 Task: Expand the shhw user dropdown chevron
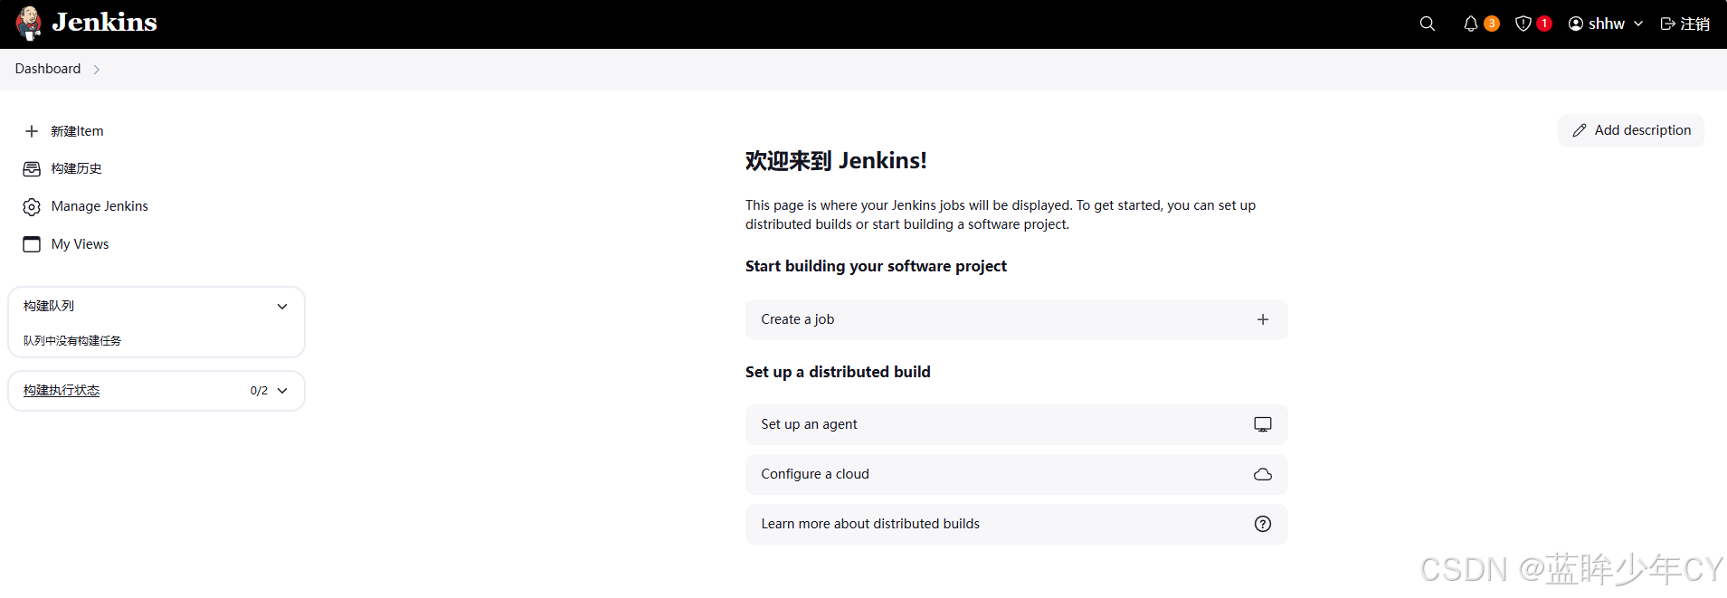pyautogui.click(x=1638, y=24)
